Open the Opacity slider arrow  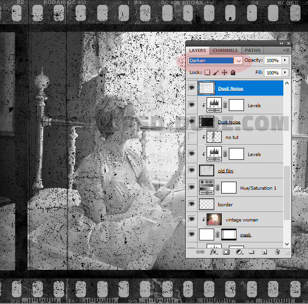pyautogui.click(x=285, y=60)
